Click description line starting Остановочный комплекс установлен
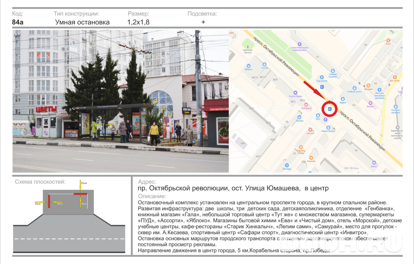Image resolution: width=414 pixels, height=264 pixels. tap(263, 203)
